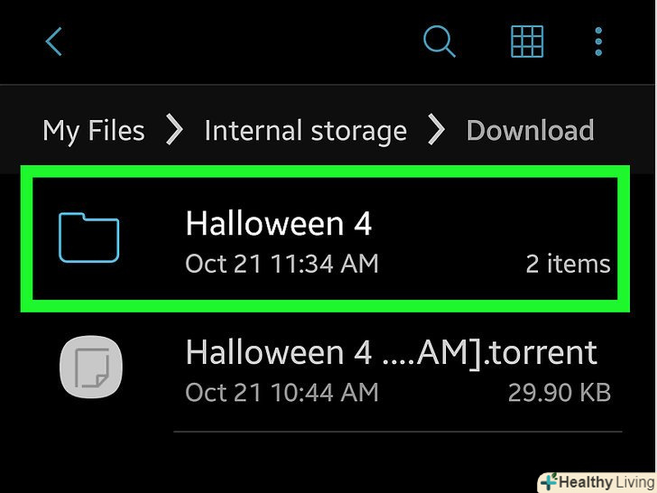Screen dimensions: 657x493
Task: Select the Oct 21 10:44 AM date line
Action: [282, 393]
